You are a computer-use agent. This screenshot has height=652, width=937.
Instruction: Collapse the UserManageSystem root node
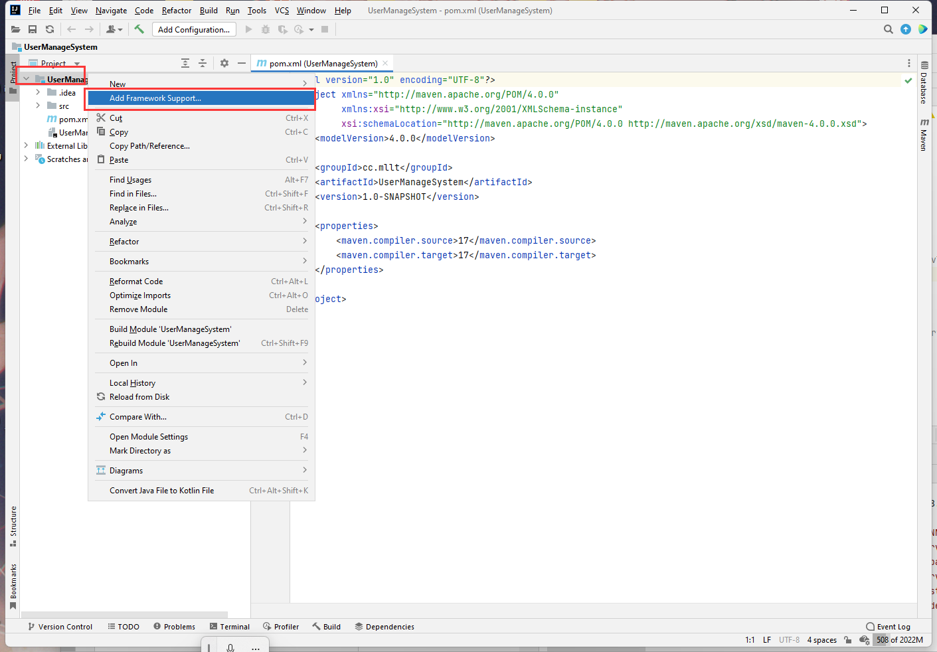click(x=26, y=79)
